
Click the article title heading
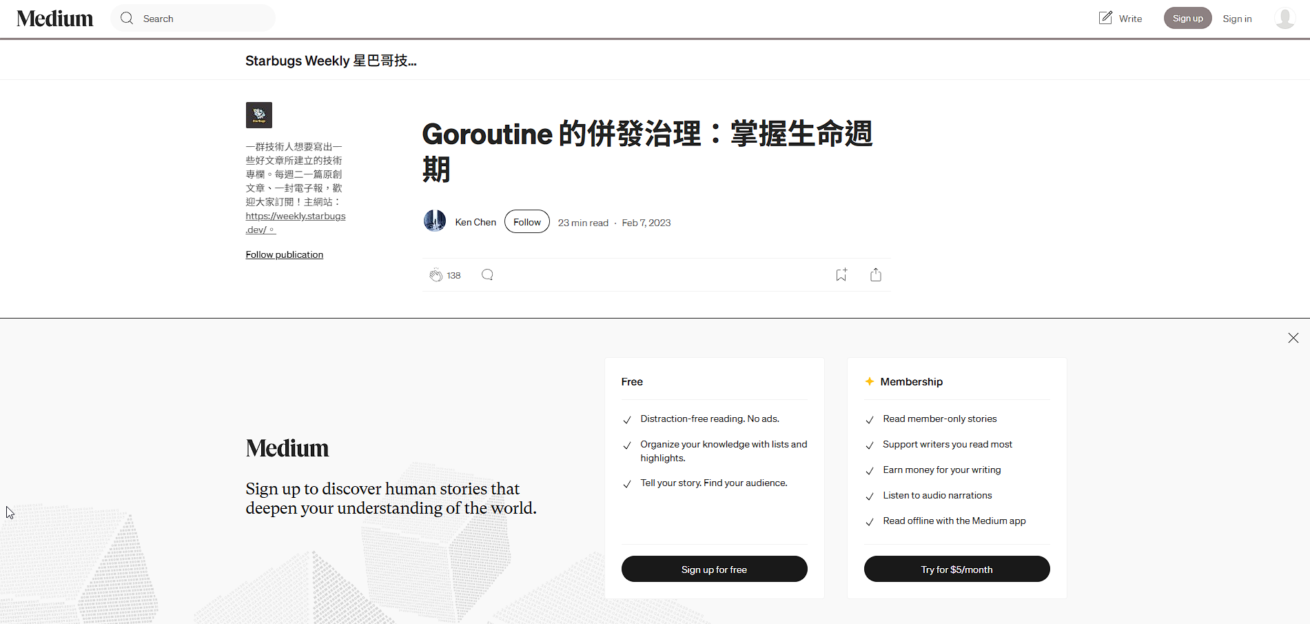[647, 151]
